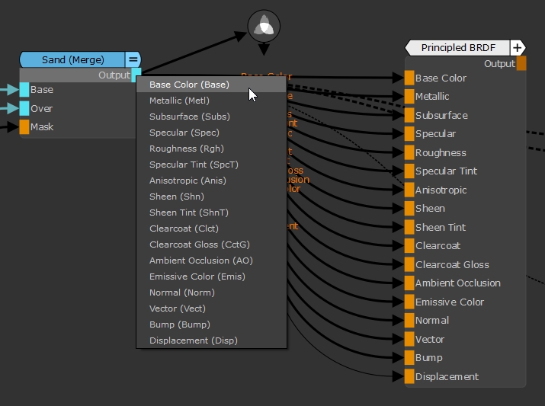Click the Principled BRDF Output socket
The image size is (545, 406).
521,64
